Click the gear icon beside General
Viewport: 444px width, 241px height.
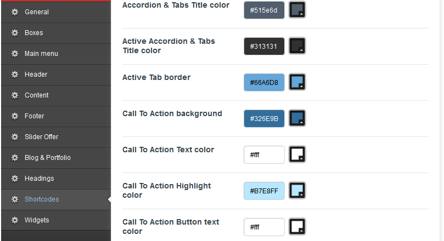pyautogui.click(x=15, y=12)
